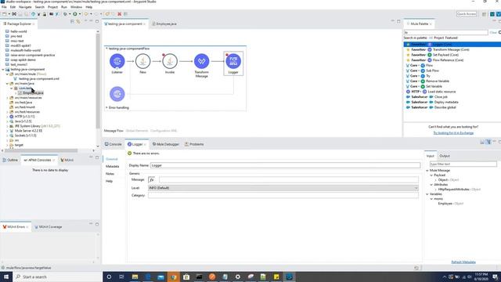Switch to the Problems tab
Viewport: 501px width, 282px height.
pos(194,144)
